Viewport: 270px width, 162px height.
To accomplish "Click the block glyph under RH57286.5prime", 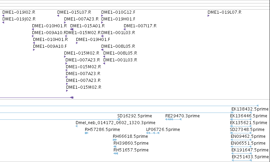I will pyautogui.click(x=87, y=133).
